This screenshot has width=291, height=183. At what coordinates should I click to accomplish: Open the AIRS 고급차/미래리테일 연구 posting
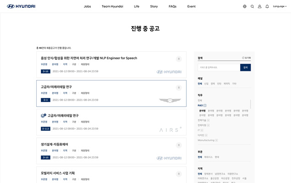63,116
